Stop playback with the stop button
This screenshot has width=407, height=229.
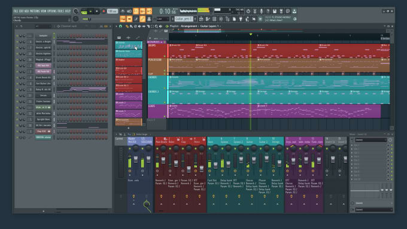point(97,11)
